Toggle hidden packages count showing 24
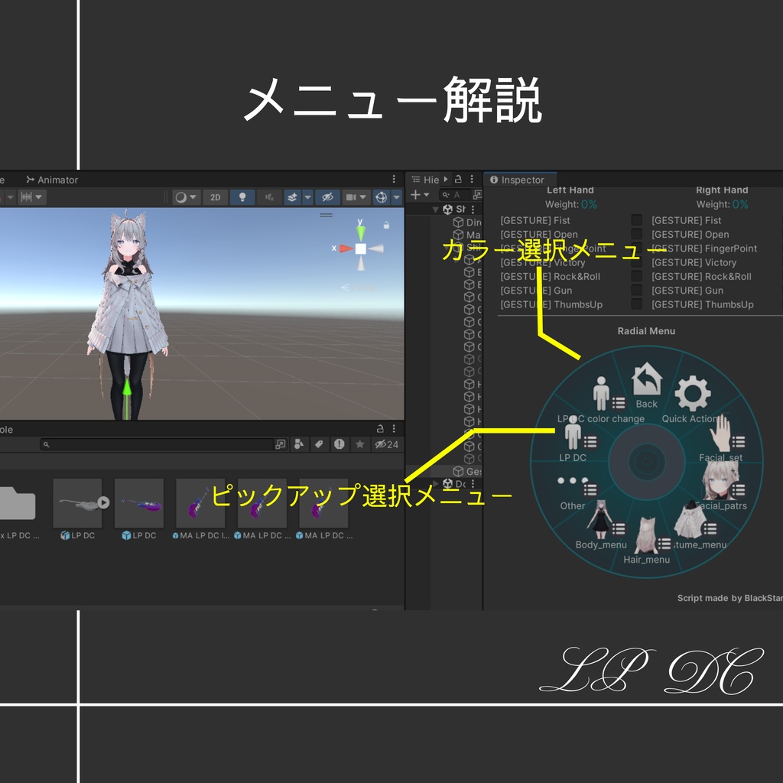Image resolution: width=783 pixels, height=783 pixels. (x=386, y=444)
